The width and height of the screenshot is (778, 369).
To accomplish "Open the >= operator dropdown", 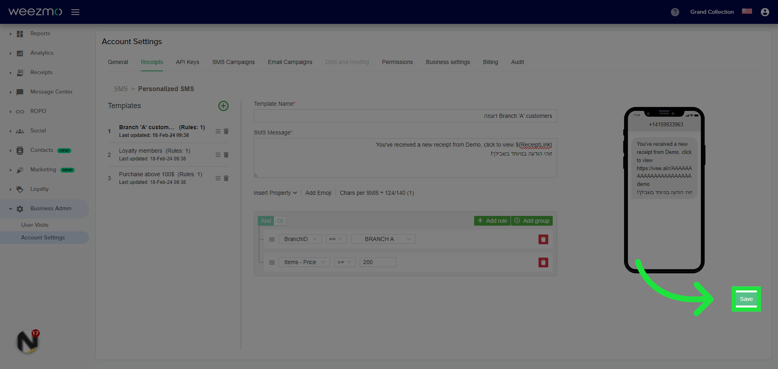I will pos(345,262).
